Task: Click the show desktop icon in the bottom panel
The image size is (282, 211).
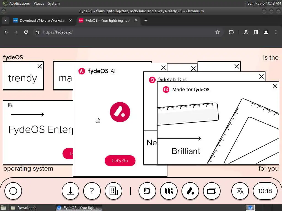Action: (3, 208)
